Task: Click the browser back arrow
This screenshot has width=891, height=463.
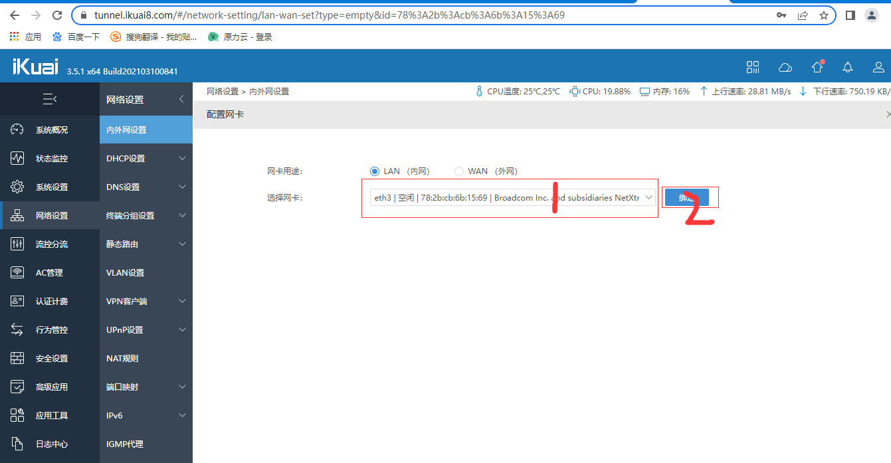Action: 15,15
